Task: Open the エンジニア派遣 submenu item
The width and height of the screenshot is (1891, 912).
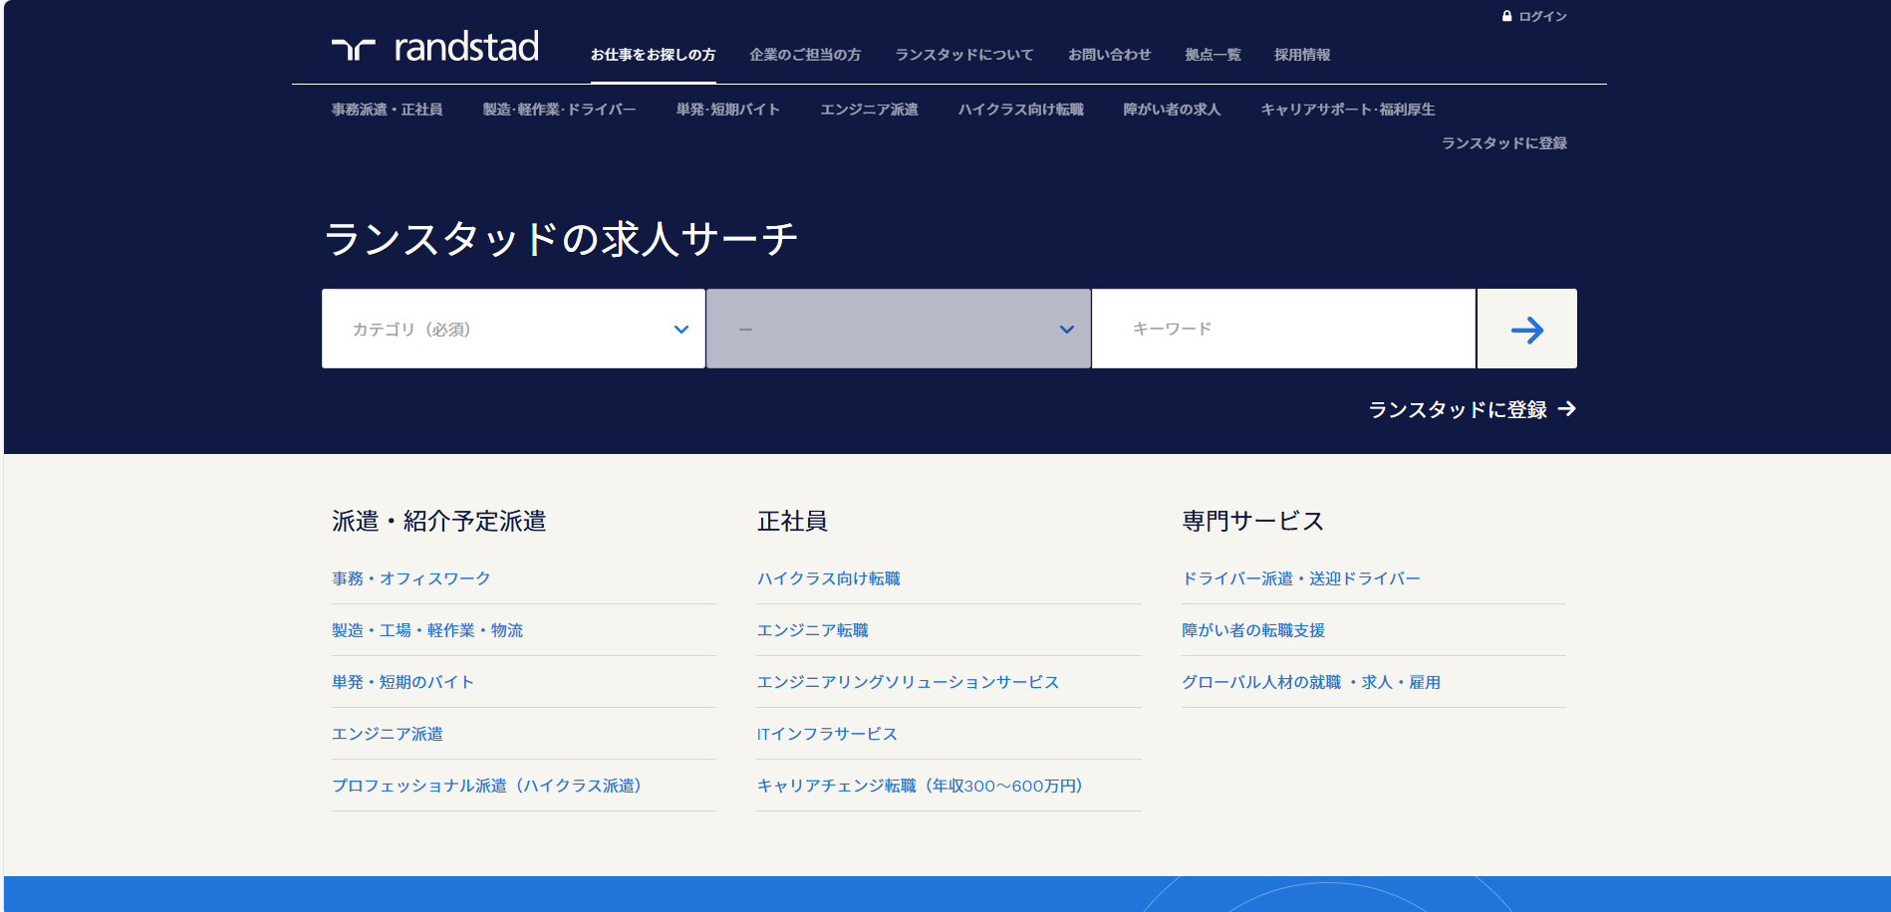Action: click(869, 110)
